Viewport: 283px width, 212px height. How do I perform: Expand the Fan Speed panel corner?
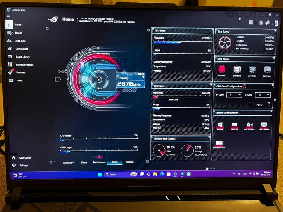click(275, 30)
